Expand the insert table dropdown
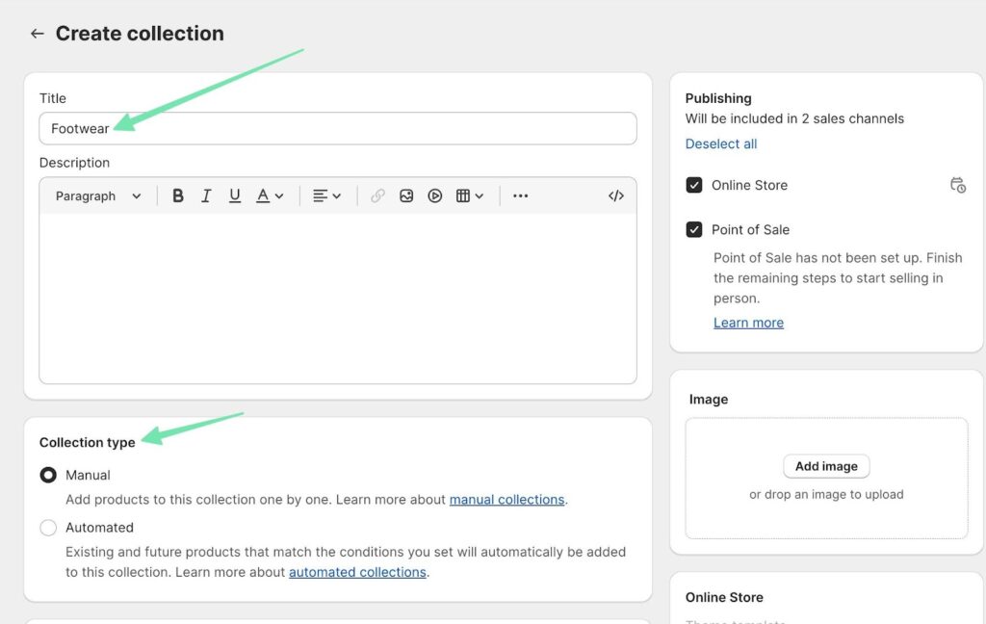Viewport: 986px width, 624px height. point(470,195)
